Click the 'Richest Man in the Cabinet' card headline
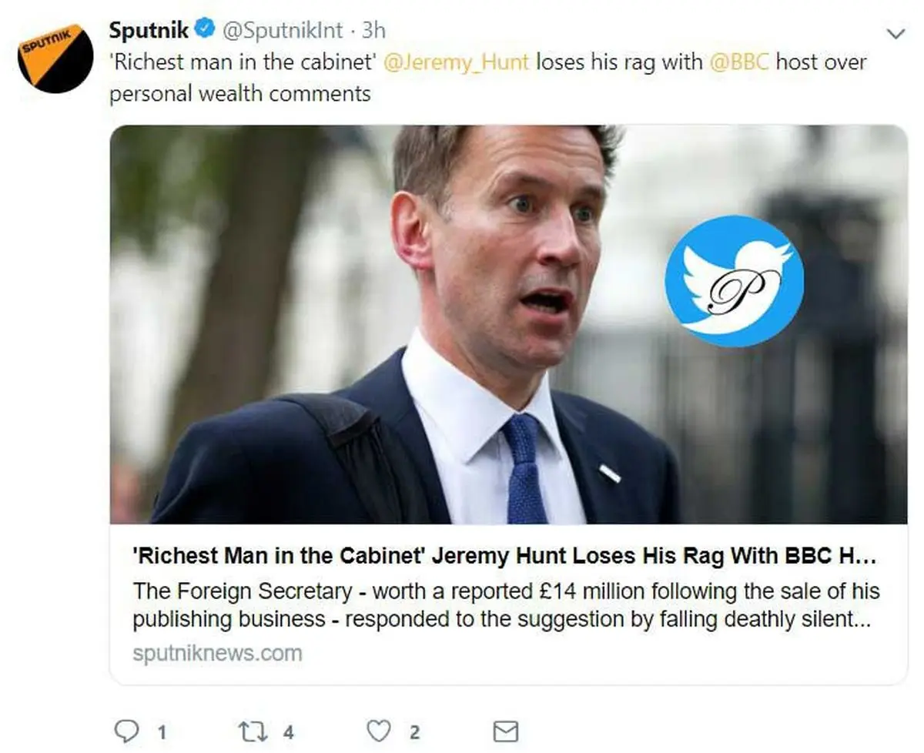 point(504,556)
